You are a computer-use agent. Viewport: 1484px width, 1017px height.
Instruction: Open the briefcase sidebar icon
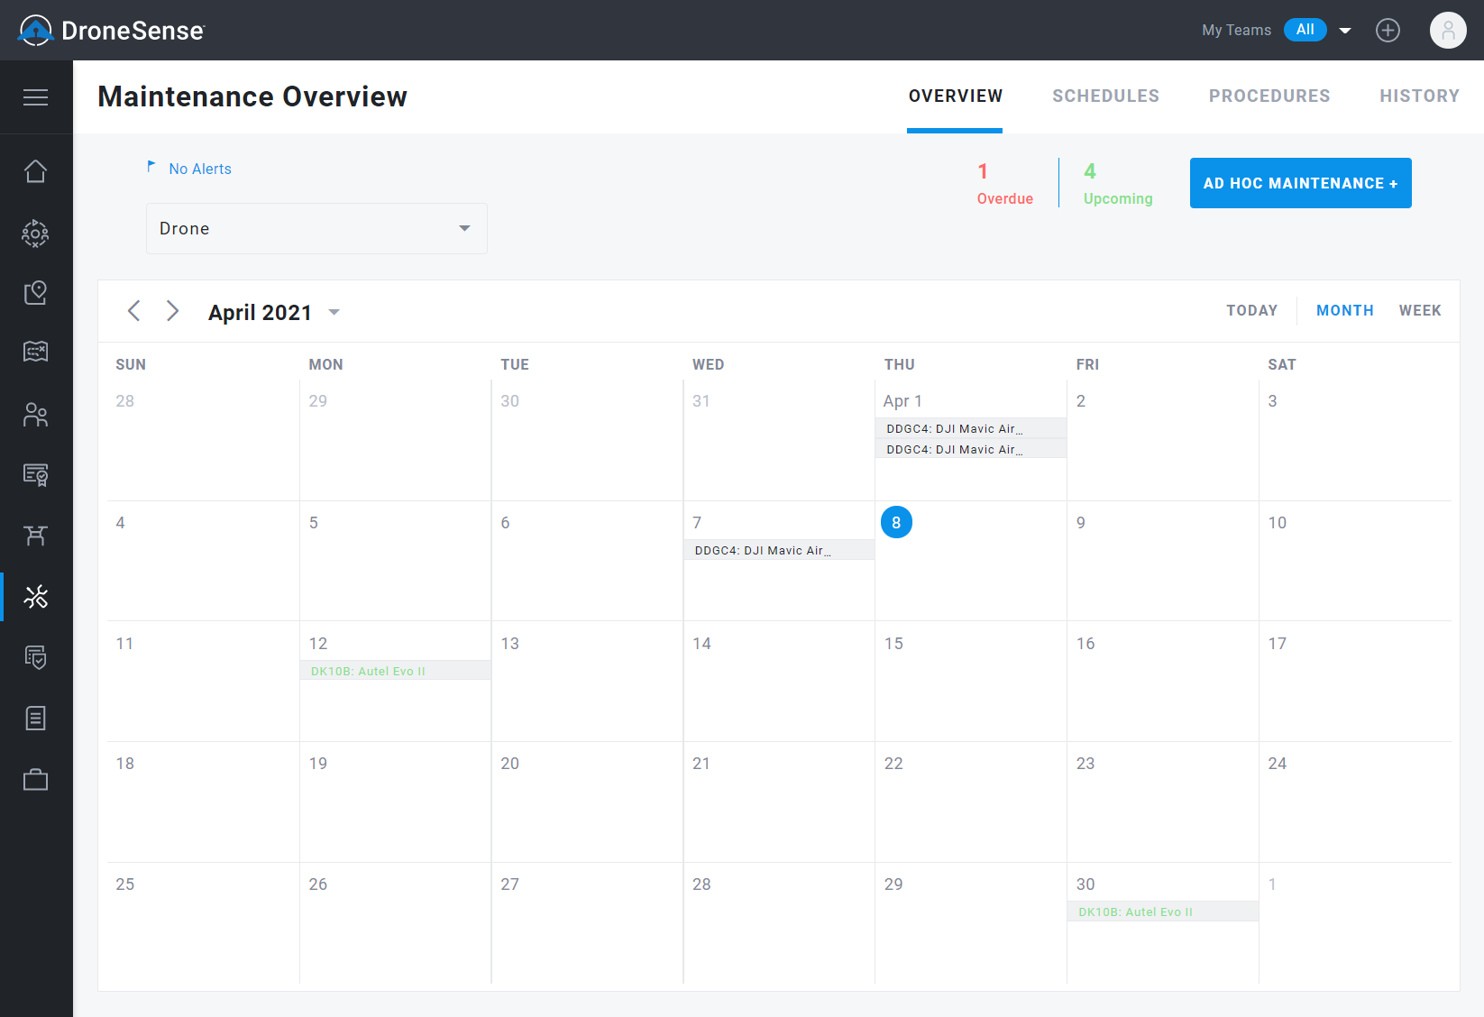(35, 779)
